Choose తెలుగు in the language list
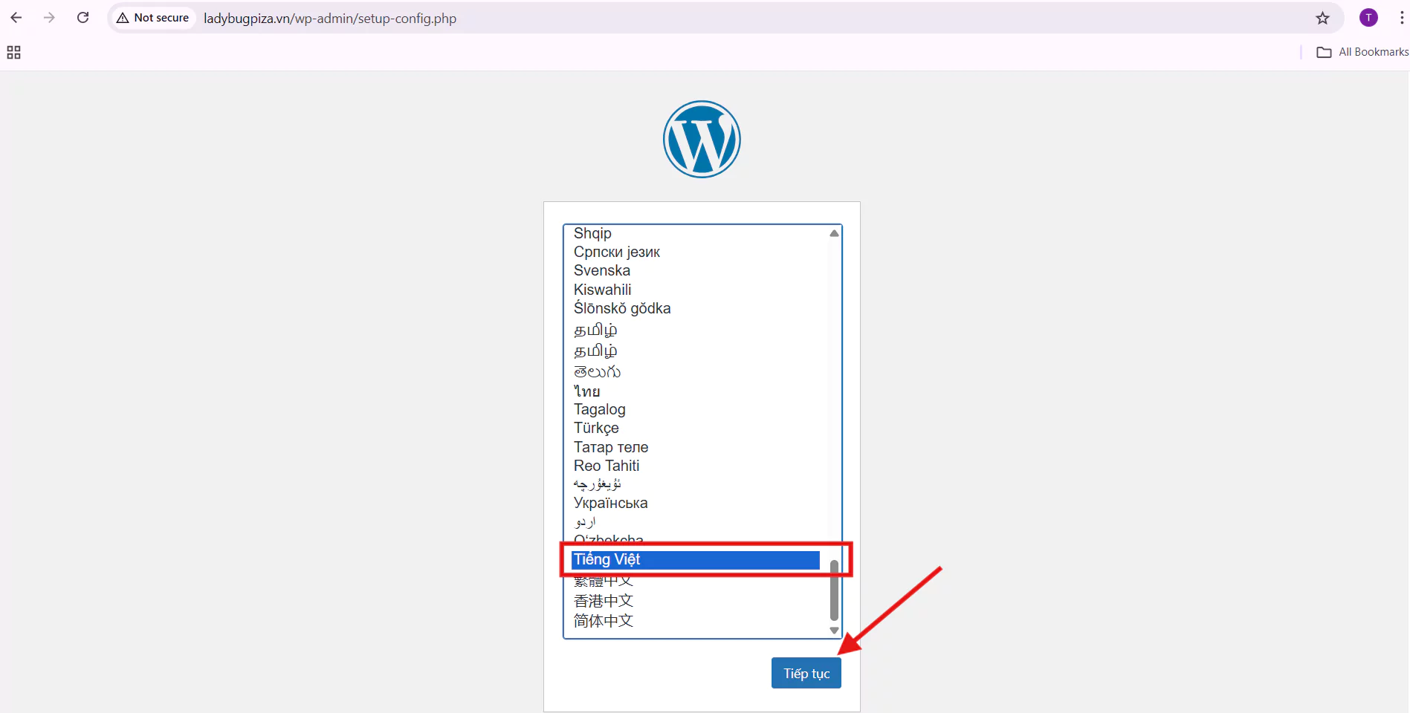The height and width of the screenshot is (713, 1410). tap(696, 371)
